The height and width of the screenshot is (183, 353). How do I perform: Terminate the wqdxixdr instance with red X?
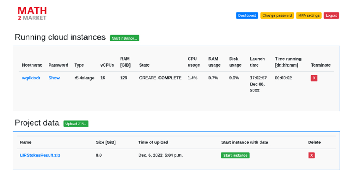pyautogui.click(x=314, y=78)
